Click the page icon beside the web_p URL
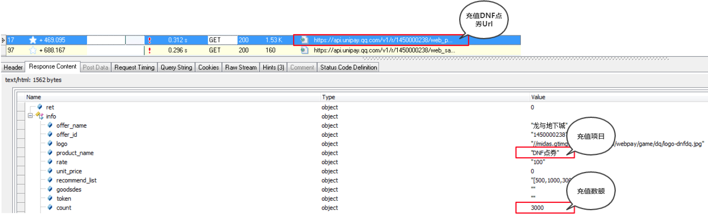The width and height of the screenshot is (708, 215). point(305,40)
